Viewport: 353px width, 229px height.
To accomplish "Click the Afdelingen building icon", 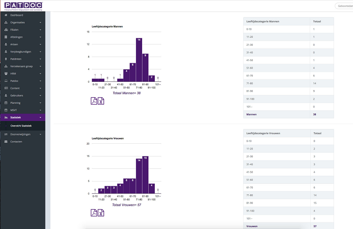I will tap(6, 37).
